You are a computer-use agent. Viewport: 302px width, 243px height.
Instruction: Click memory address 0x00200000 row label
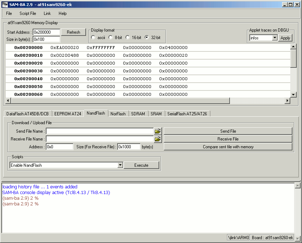(28, 48)
